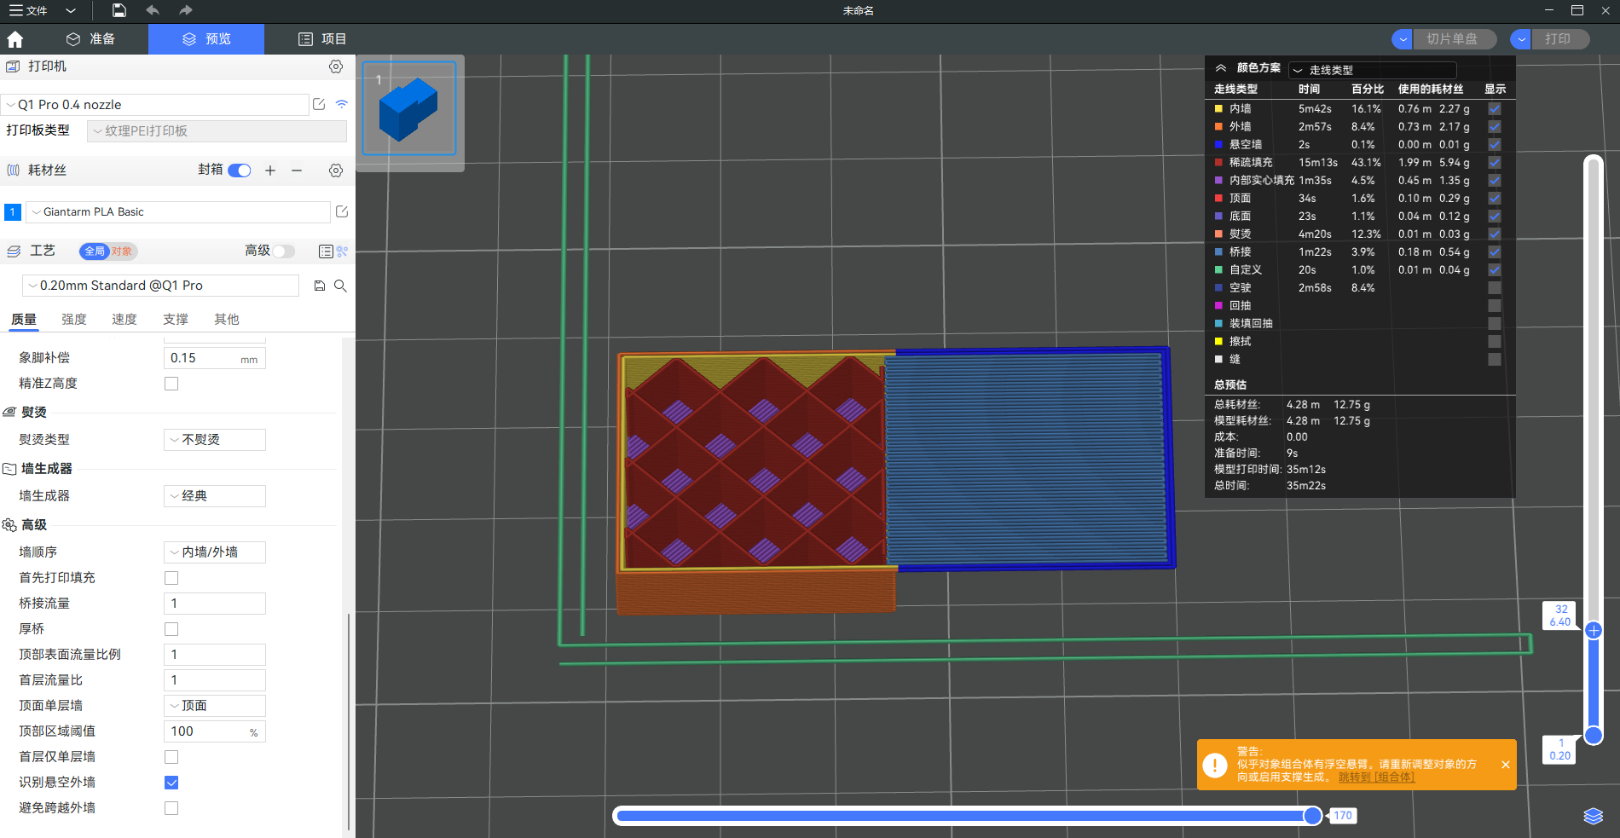Toggle the 封箱 switch
The image size is (1620, 838).
click(x=240, y=170)
